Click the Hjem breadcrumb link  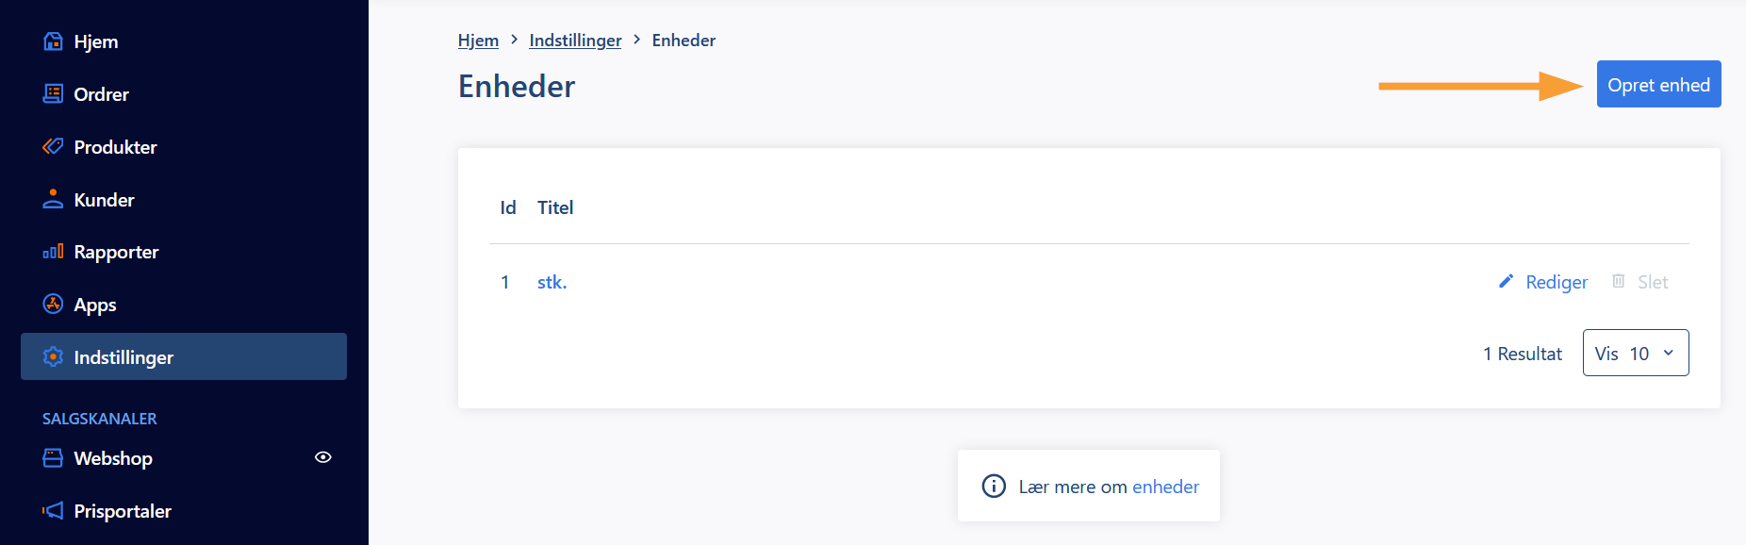pyautogui.click(x=478, y=41)
